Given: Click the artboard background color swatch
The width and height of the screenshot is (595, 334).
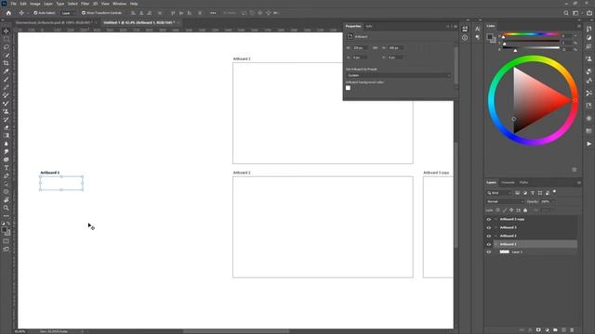Looking at the screenshot, I should [x=348, y=88].
